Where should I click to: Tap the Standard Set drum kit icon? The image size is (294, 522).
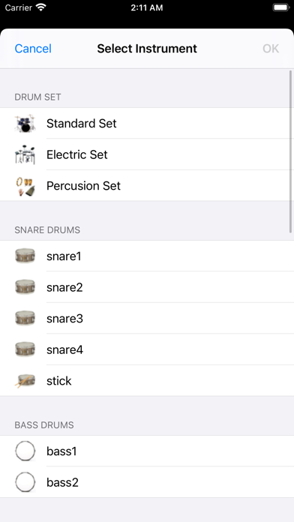(x=25, y=124)
